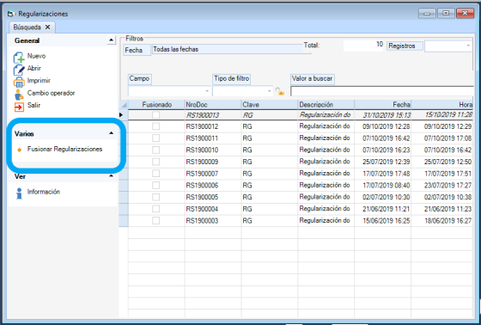Sort by the Fusionado column header
This screenshot has width=481, height=325.
coord(156,105)
